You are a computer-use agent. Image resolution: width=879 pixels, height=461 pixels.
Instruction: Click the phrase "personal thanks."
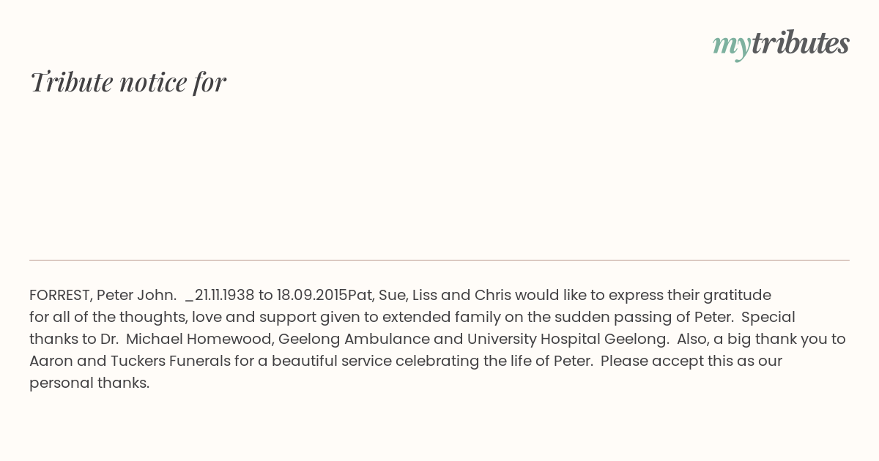89,383
